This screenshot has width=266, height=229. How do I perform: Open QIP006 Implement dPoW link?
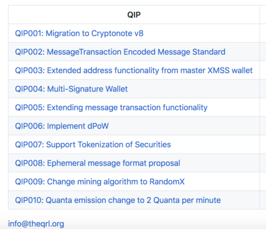[x=62, y=126]
